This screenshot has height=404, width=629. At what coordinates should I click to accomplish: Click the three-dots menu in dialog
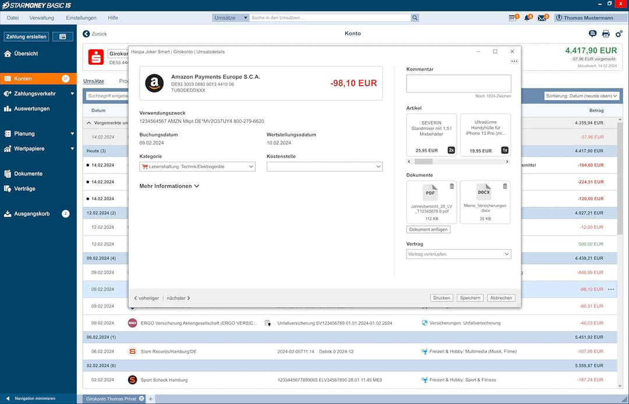pos(514,61)
